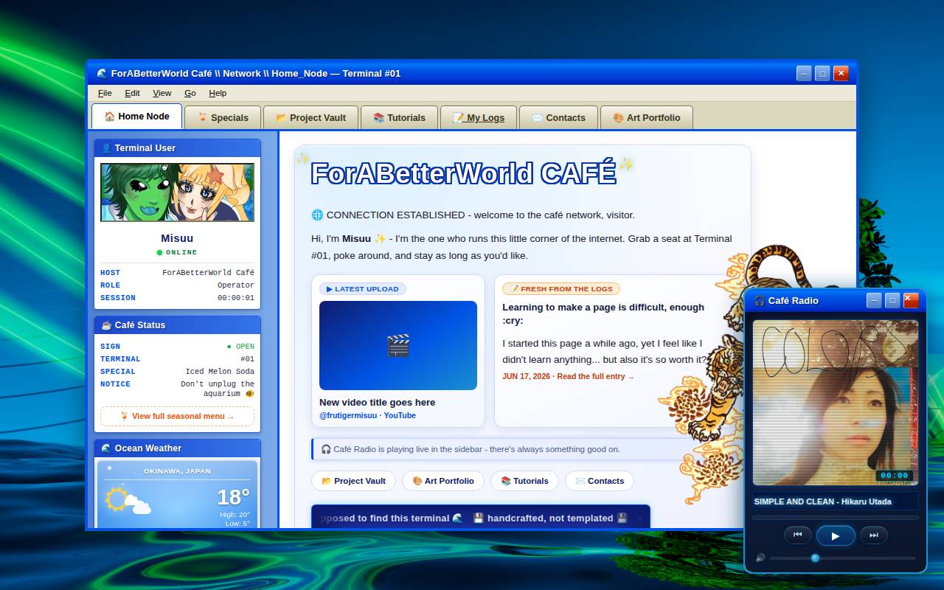
Task: Click the ForABetterWorld CAFÉ heading
Action: point(463,173)
